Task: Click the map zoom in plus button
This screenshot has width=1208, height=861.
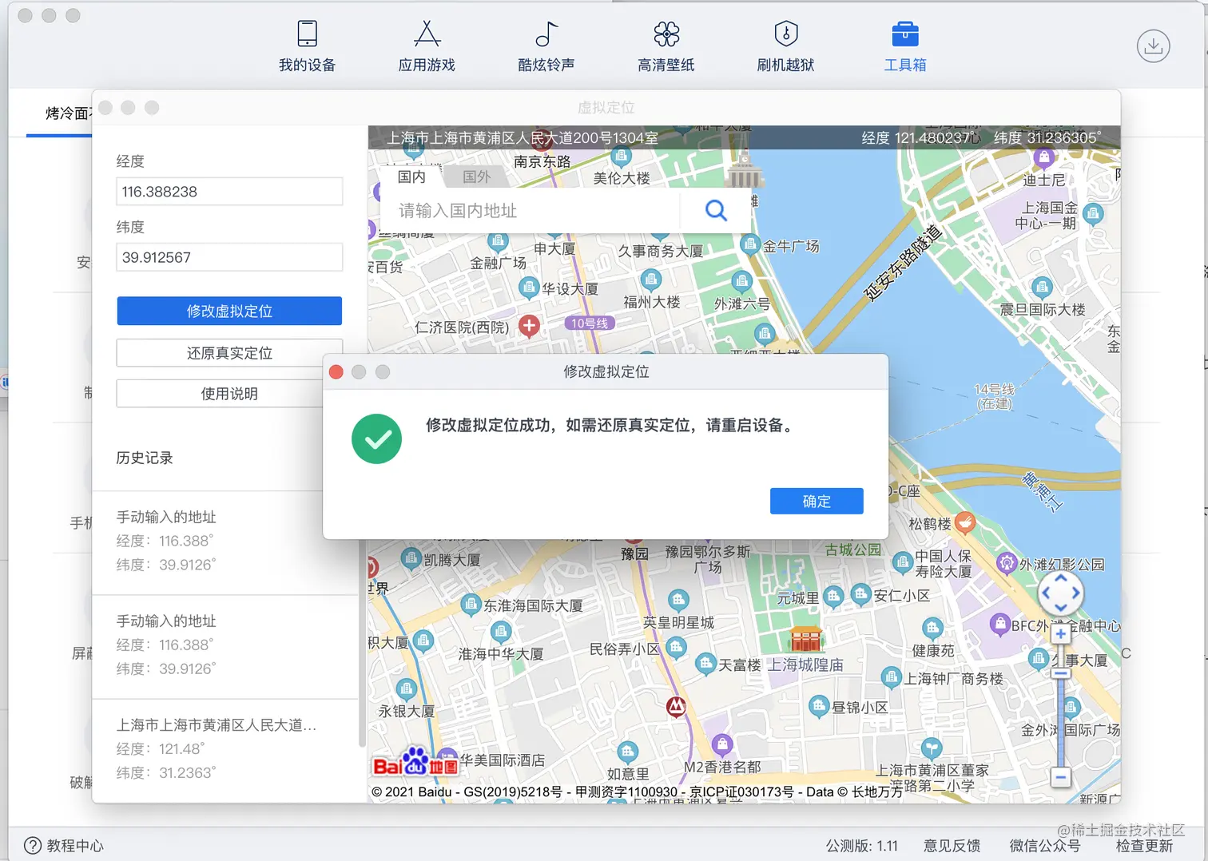Action: 1060,634
